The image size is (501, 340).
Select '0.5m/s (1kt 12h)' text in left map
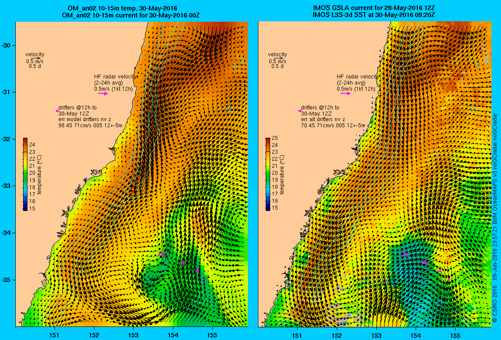(113, 89)
